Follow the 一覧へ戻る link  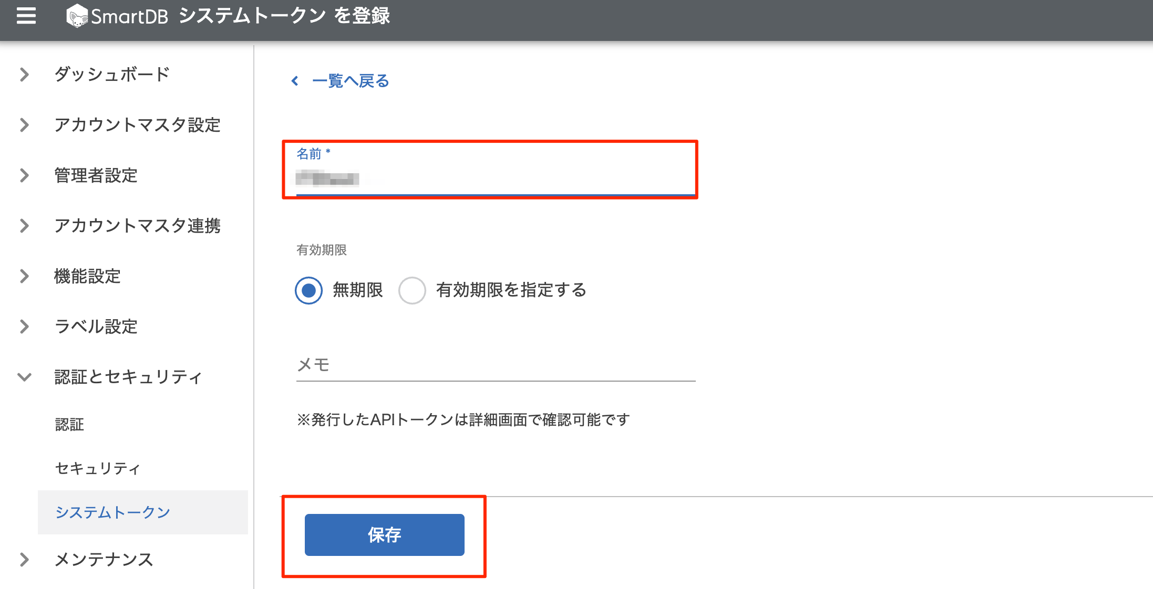point(351,81)
